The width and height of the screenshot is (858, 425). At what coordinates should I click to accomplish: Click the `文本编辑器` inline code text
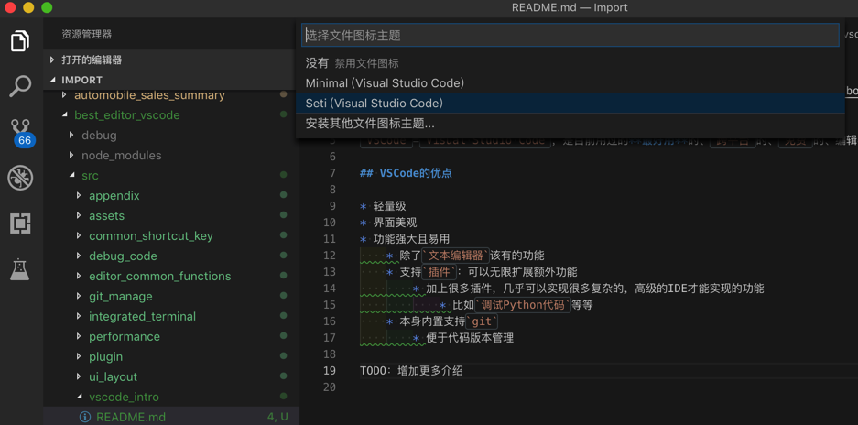[x=456, y=256]
